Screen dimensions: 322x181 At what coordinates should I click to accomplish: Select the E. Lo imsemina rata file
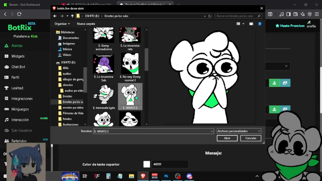pos(130,39)
